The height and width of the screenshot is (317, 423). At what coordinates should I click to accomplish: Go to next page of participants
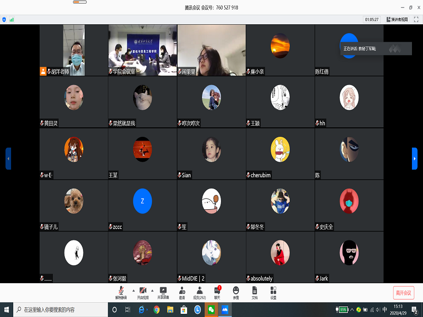point(415,158)
